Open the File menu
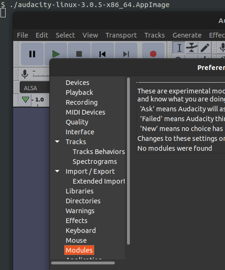This screenshot has width=225, height=270. point(22,35)
